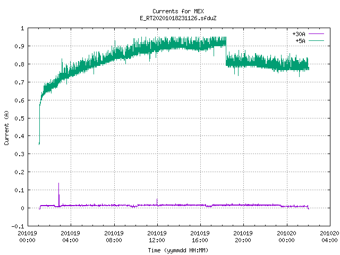
Task: Click the green +5A step drop after 16:00
Action: click(x=226, y=52)
